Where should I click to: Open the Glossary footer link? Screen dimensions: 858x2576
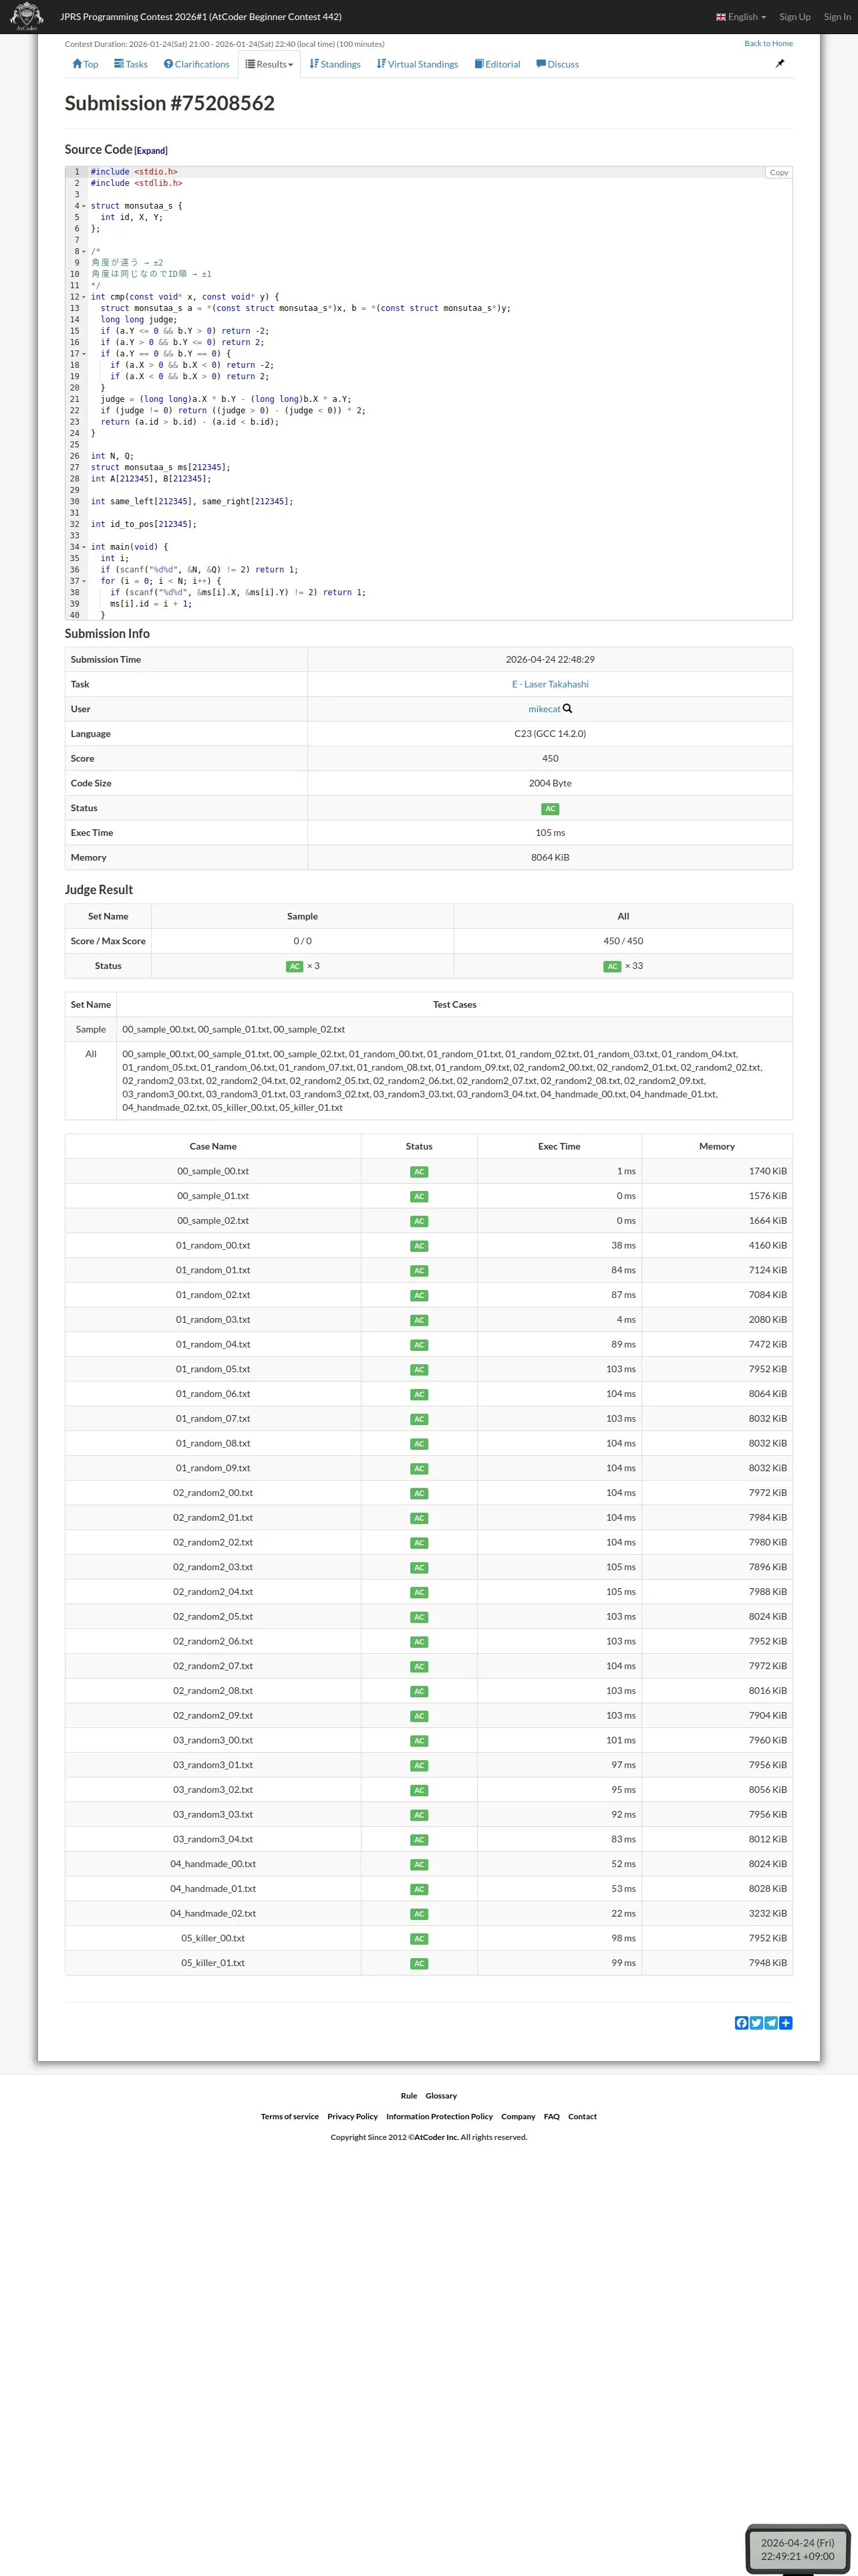pos(440,2096)
